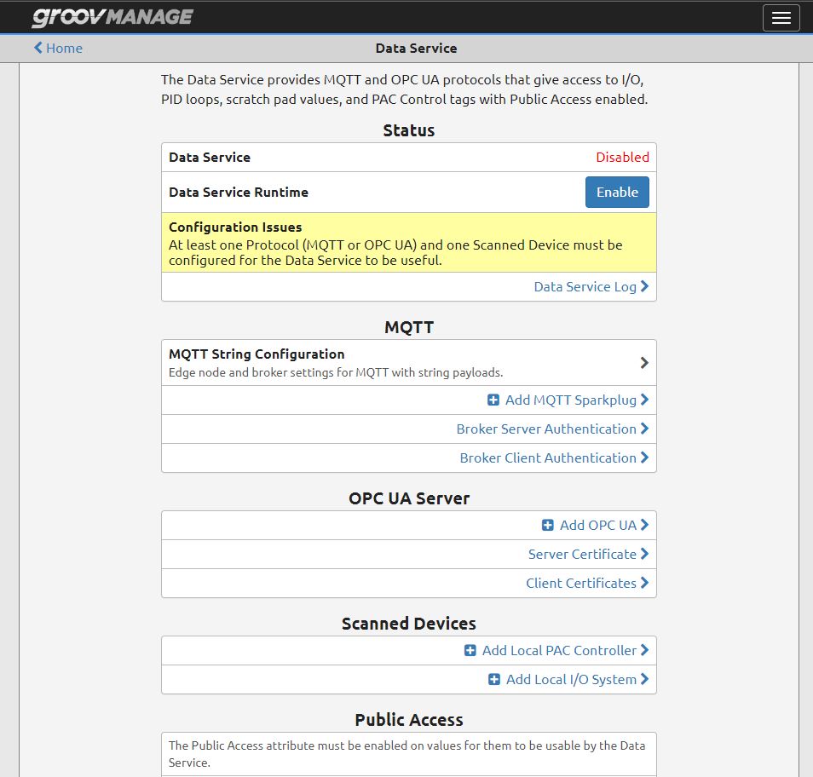Screen dimensions: 813x777
Task: Open the Server Certificate page
Action: click(582, 554)
